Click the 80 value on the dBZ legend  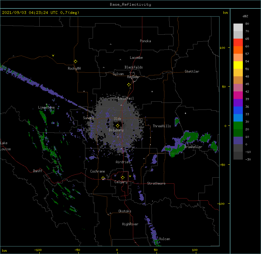(247, 24)
